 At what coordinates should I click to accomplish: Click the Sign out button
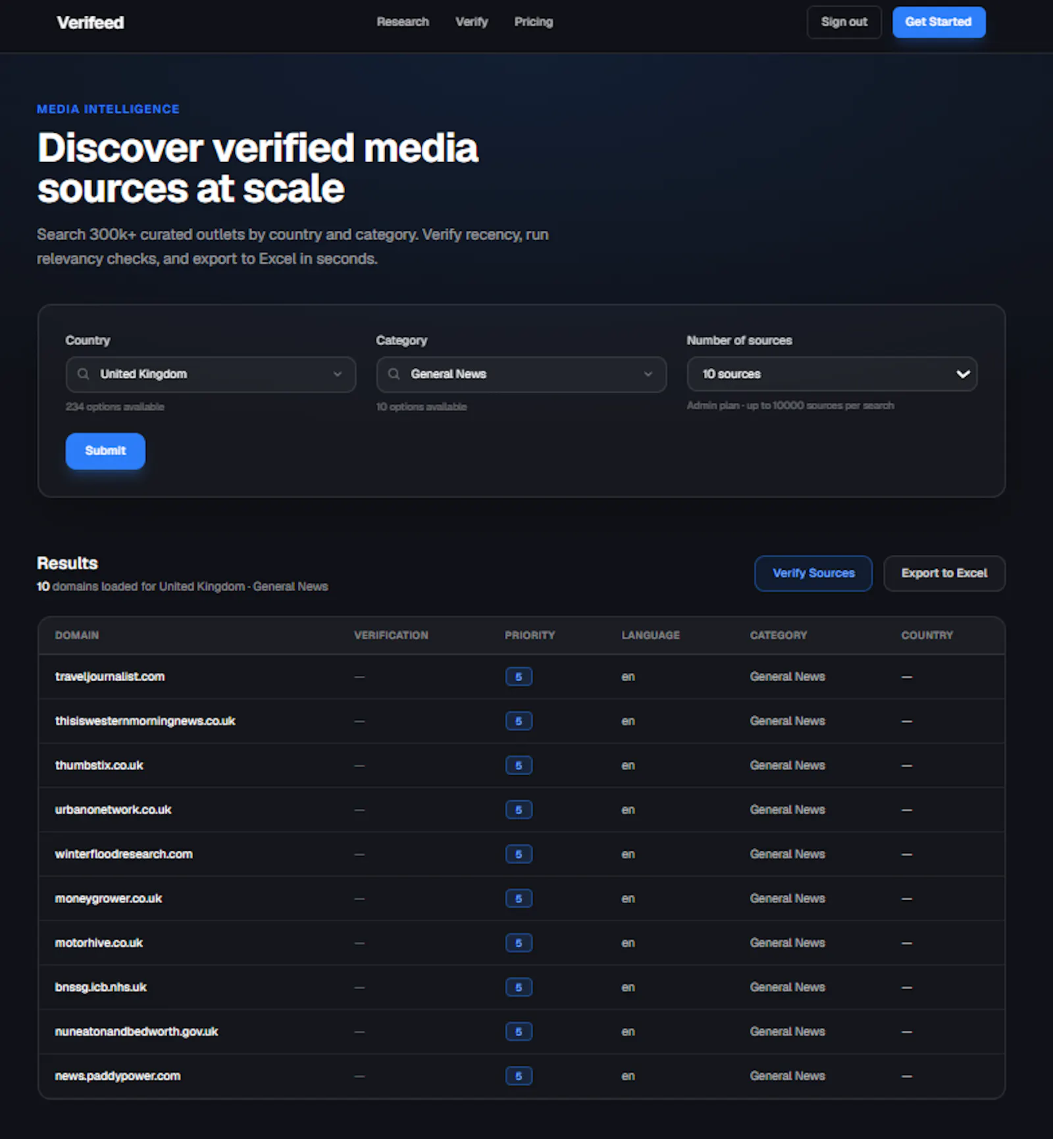pyautogui.click(x=844, y=22)
